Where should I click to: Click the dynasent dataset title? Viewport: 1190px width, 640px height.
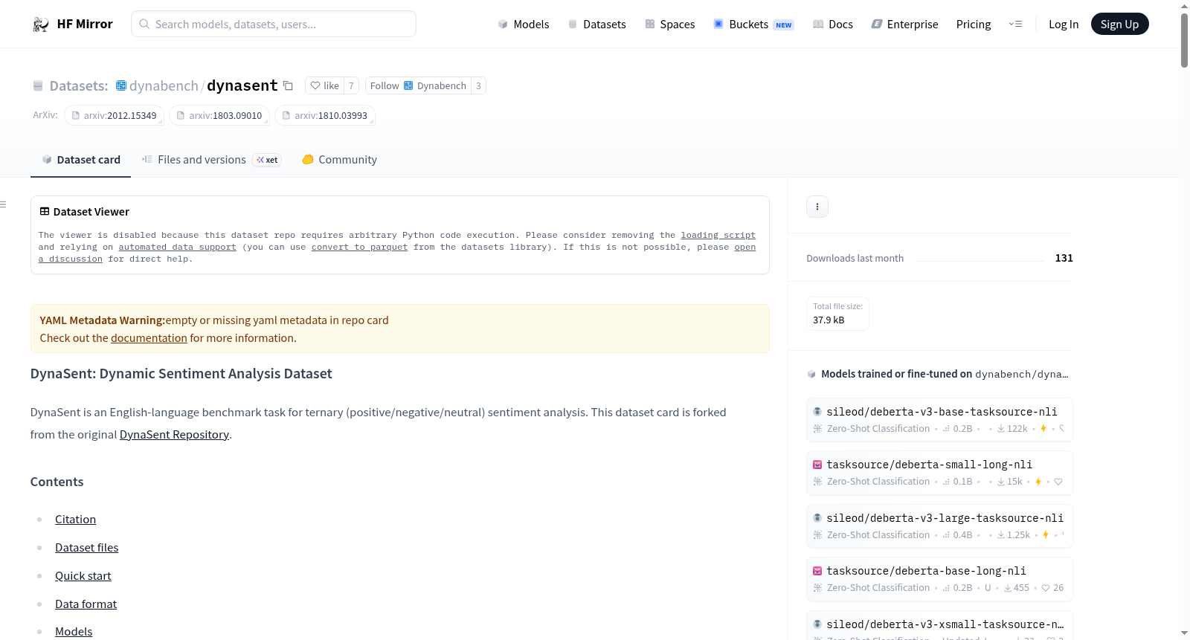pyautogui.click(x=242, y=85)
